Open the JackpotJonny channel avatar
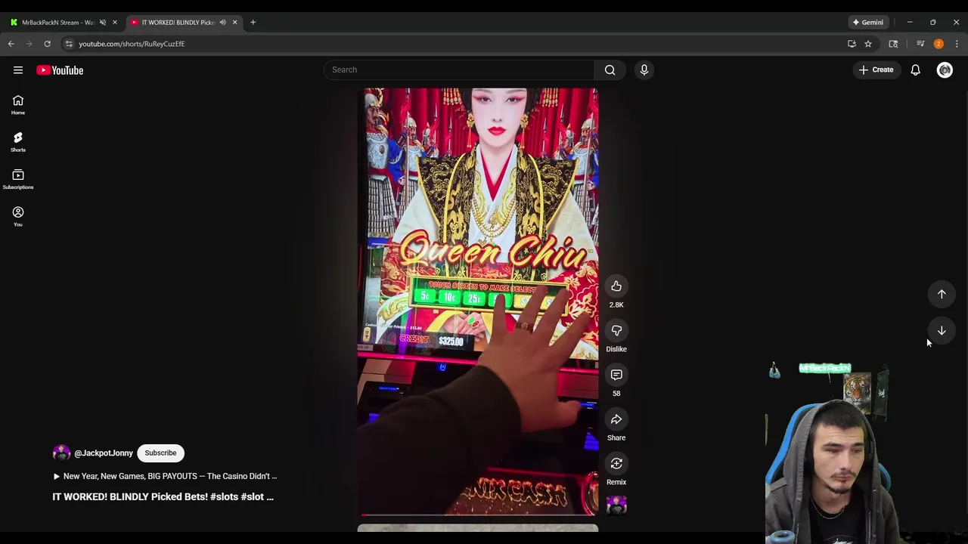The height and width of the screenshot is (544, 968). (x=61, y=453)
